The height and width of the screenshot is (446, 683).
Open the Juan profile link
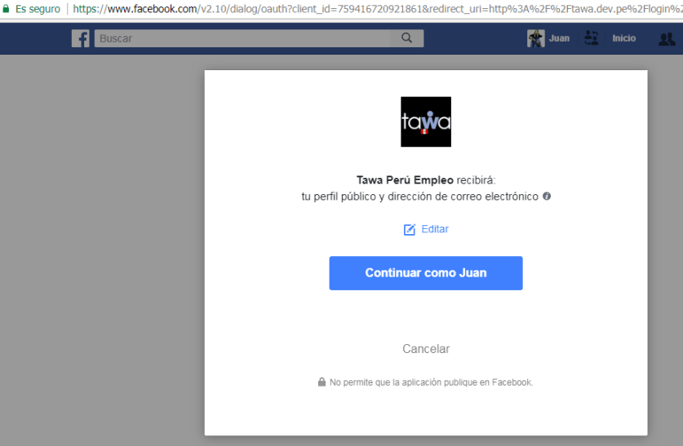point(559,38)
